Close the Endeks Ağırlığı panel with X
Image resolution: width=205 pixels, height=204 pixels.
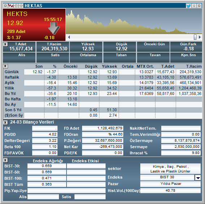pyautogui.click(x=5, y=160)
